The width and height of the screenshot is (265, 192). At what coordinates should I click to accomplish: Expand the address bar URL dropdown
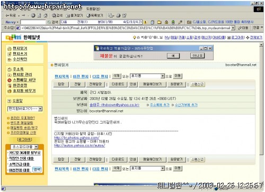click(x=233, y=28)
